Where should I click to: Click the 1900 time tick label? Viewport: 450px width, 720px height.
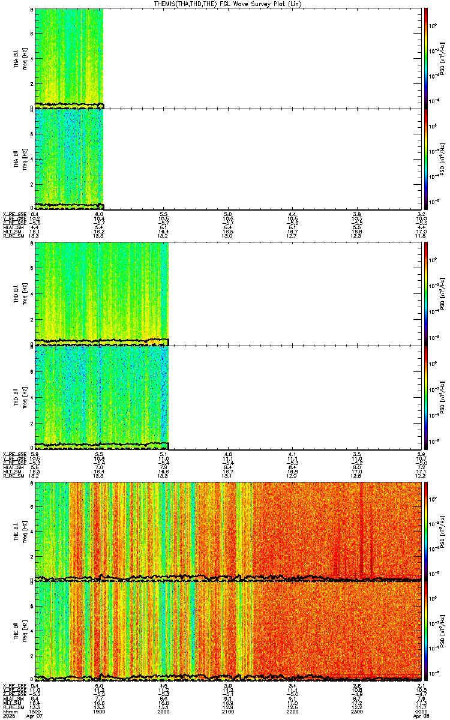(x=100, y=712)
